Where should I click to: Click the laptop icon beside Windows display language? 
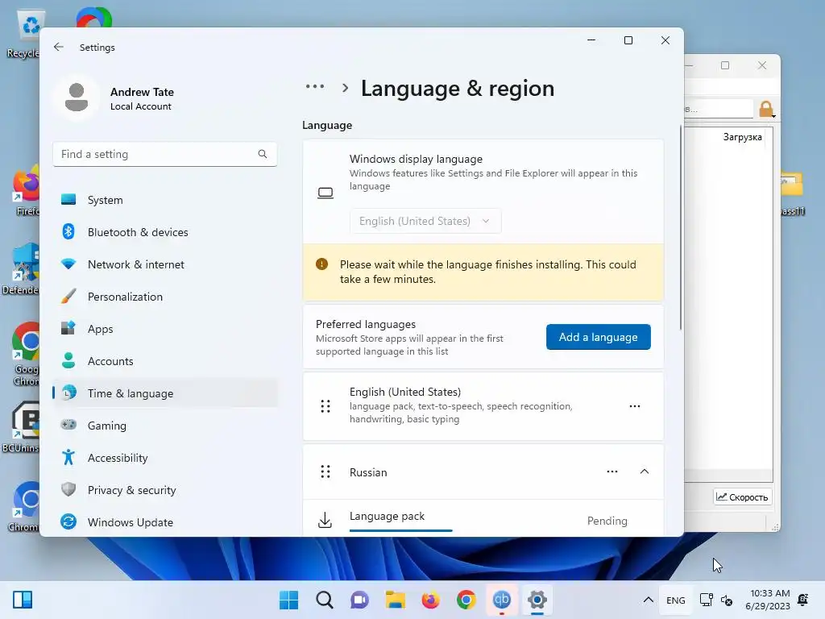(325, 193)
